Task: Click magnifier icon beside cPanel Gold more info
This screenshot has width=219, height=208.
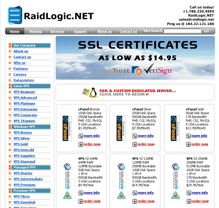Action: pyautogui.click(x=188, y=136)
